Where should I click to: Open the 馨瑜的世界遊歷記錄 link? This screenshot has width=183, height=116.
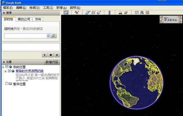click(x=30, y=71)
